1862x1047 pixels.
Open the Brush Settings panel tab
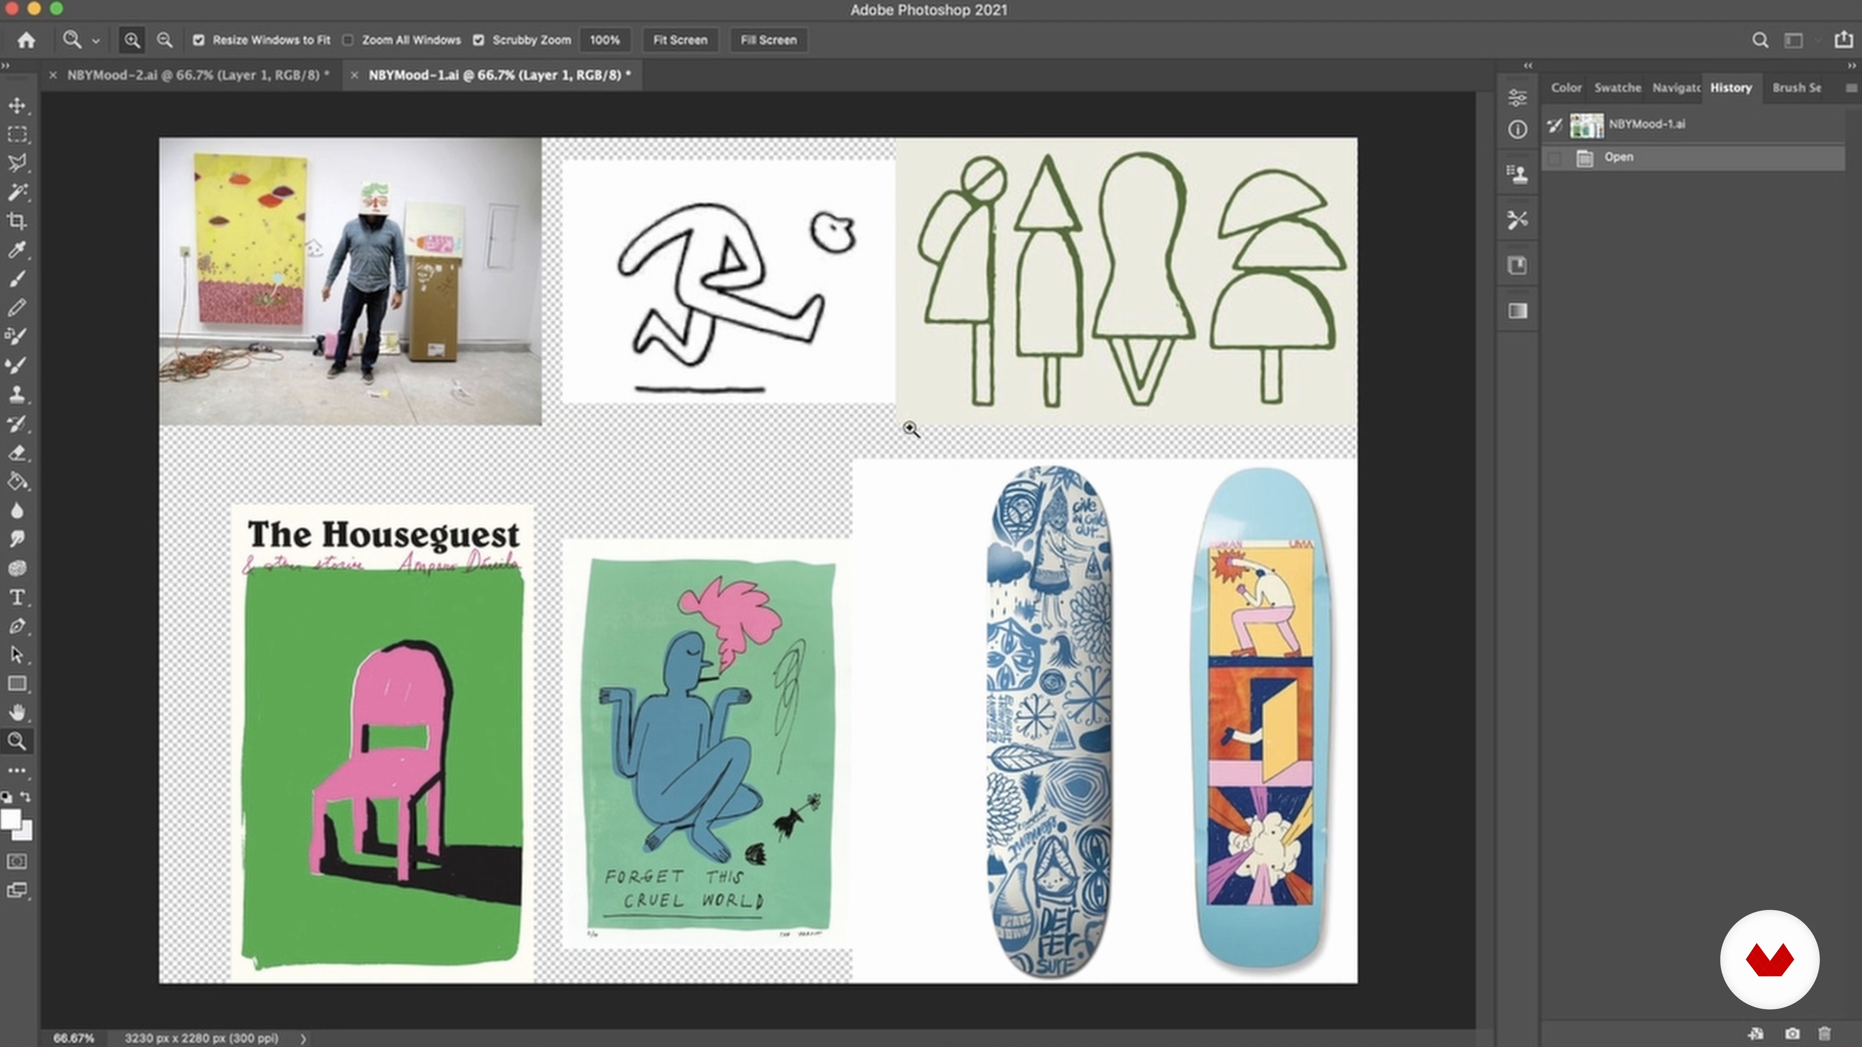1796,87
